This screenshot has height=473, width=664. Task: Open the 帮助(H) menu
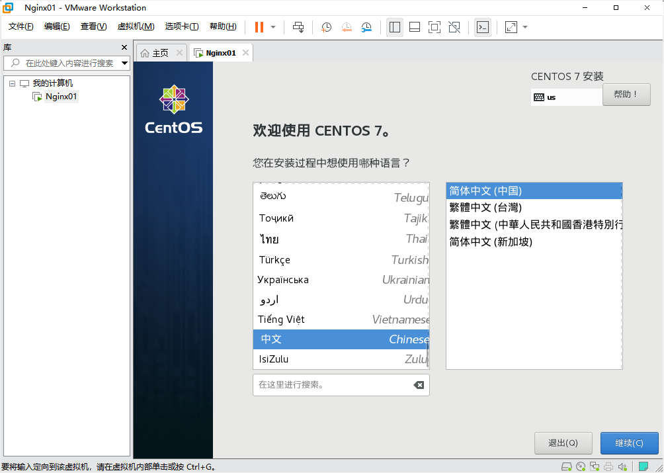pyautogui.click(x=223, y=26)
